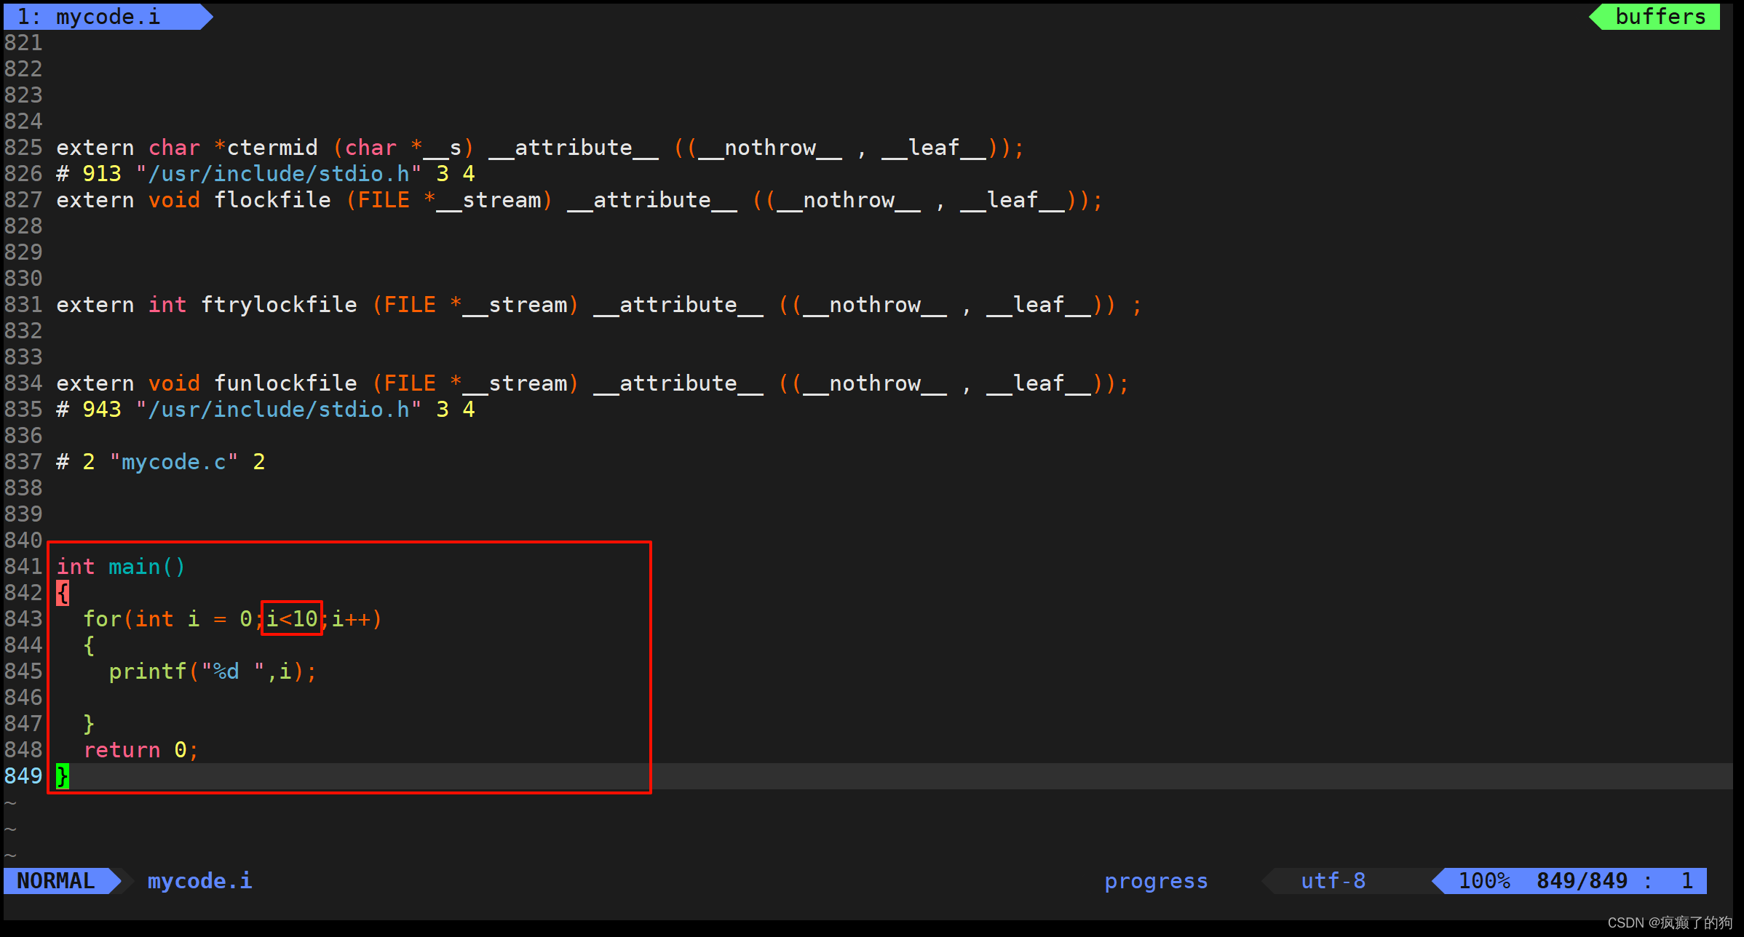This screenshot has width=1744, height=937.
Task: Click '__attribute__' on line 827
Action: pyautogui.click(x=652, y=200)
